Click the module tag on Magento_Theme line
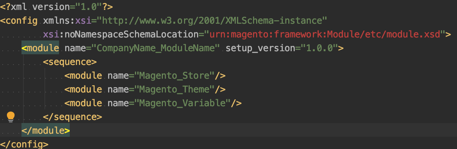 point(83,89)
